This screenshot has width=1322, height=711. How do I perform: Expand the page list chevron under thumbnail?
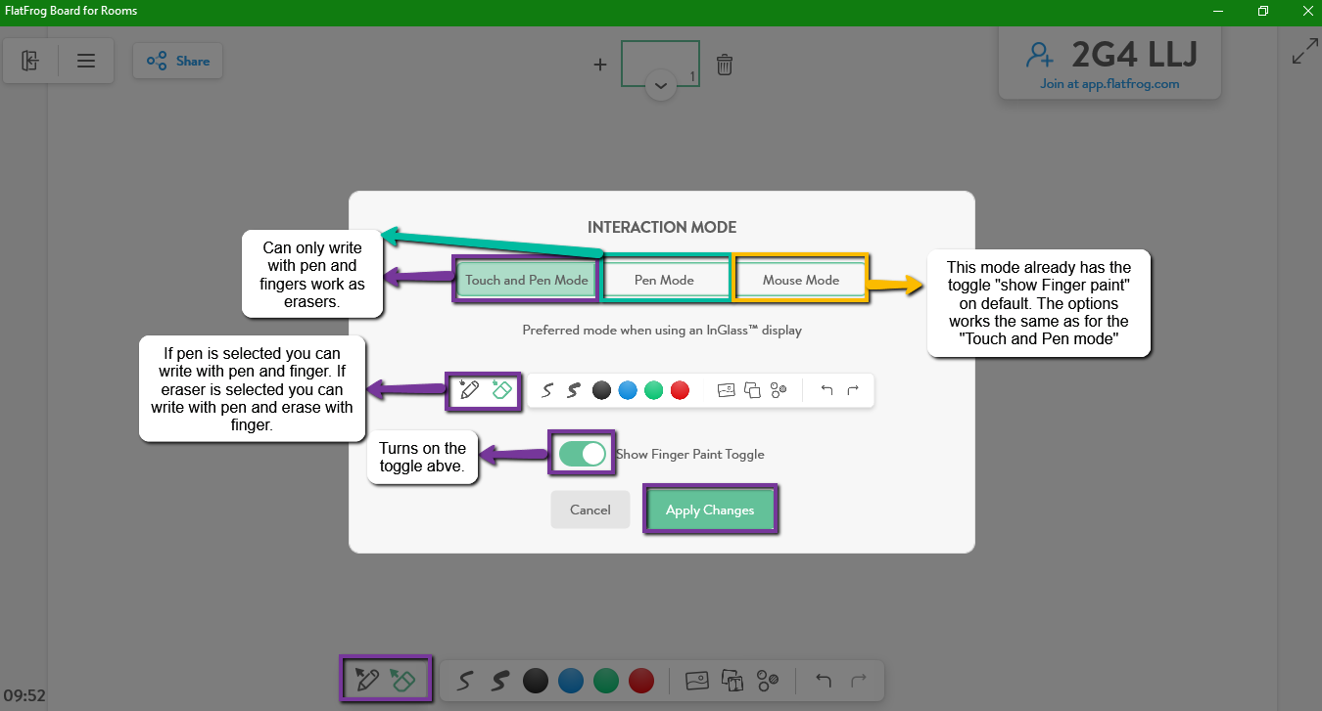coord(661,86)
